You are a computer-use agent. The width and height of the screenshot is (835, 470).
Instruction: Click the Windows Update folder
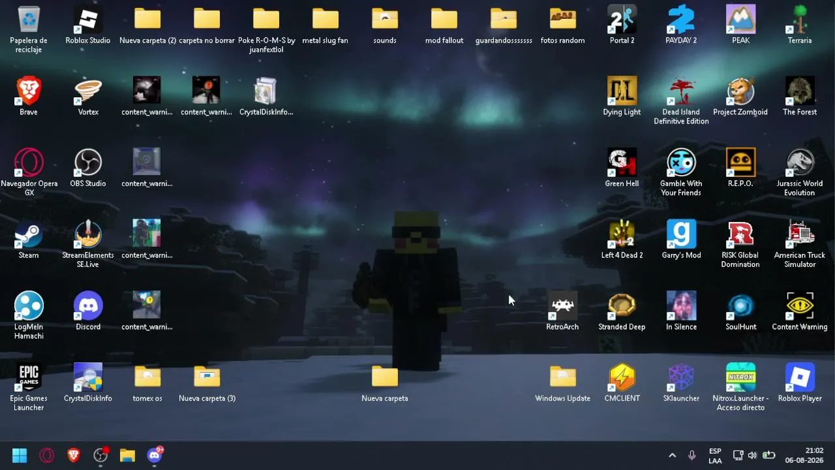click(563, 384)
